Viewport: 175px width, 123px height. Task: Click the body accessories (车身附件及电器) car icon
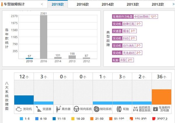click(x=155, y=109)
